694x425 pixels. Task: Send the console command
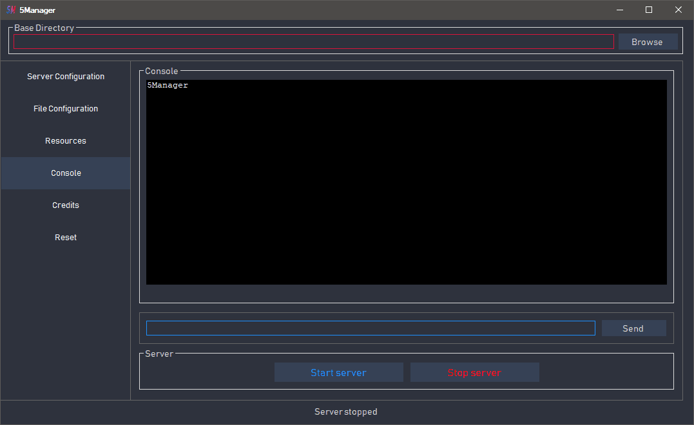(633, 328)
